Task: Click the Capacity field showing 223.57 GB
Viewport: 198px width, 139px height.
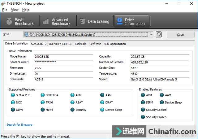Action: (x=160, y=57)
